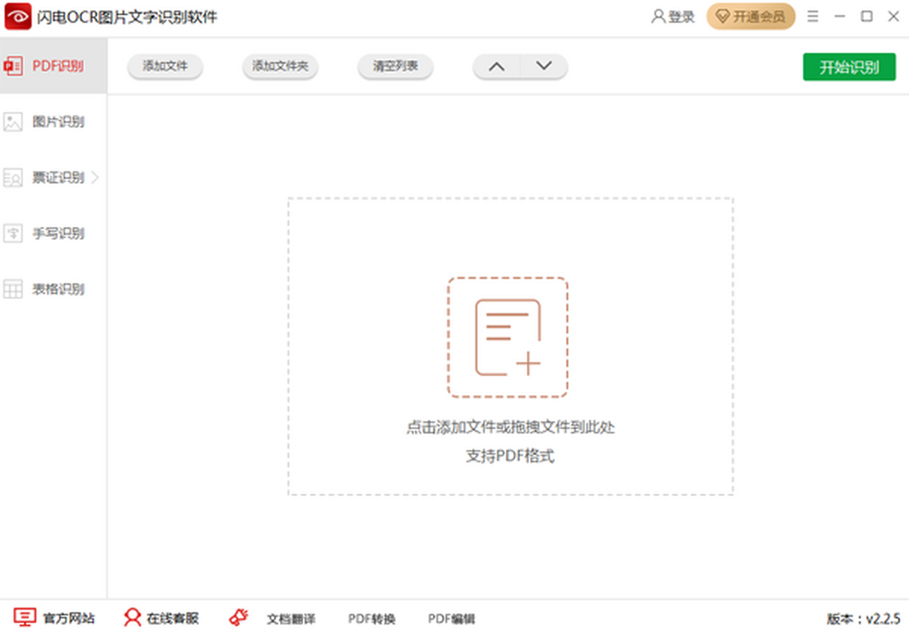The image size is (909, 632).
Task: Click the 官方网站 monitor icon
Action: click(25, 618)
